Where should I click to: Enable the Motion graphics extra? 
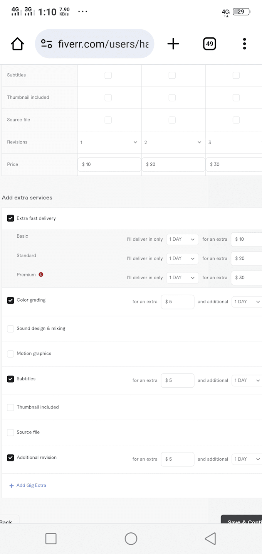(11, 354)
